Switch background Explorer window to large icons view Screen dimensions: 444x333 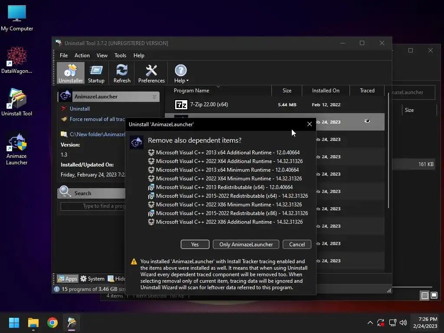pos(434,296)
